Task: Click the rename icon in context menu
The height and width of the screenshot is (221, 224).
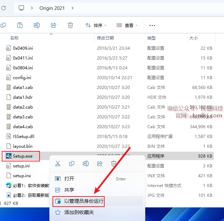Action: pyautogui.click(x=86, y=164)
